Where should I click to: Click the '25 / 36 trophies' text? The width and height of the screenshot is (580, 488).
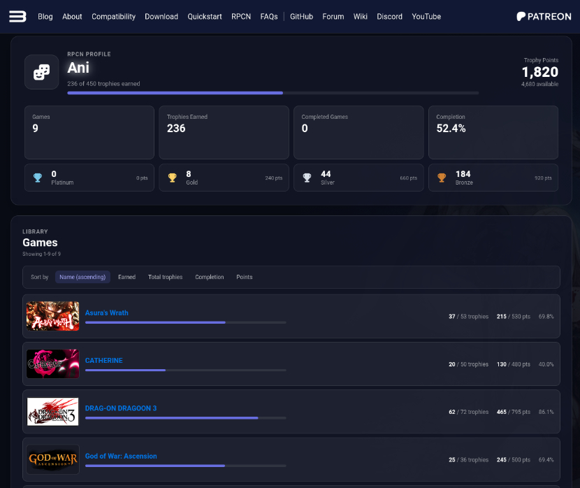(469, 460)
